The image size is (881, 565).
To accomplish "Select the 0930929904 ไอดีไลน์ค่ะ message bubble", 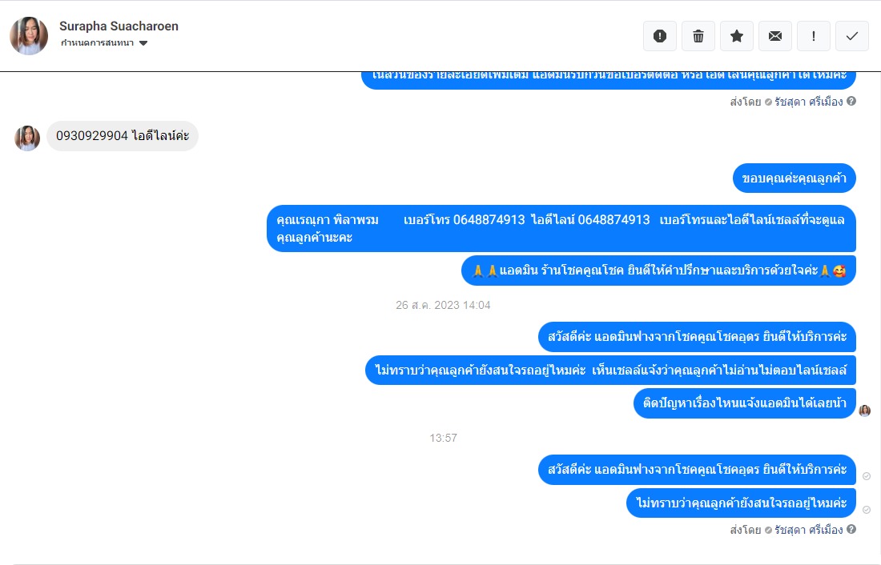I will (123, 136).
